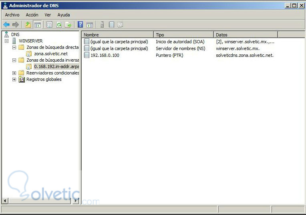Select Zonas de búsqueda directa label
Image resolution: width=306 pixels, height=215 pixels.
tap(52, 47)
